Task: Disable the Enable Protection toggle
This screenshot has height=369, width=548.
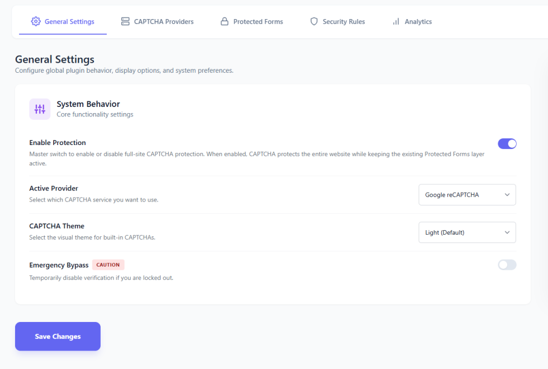Action: click(x=507, y=144)
